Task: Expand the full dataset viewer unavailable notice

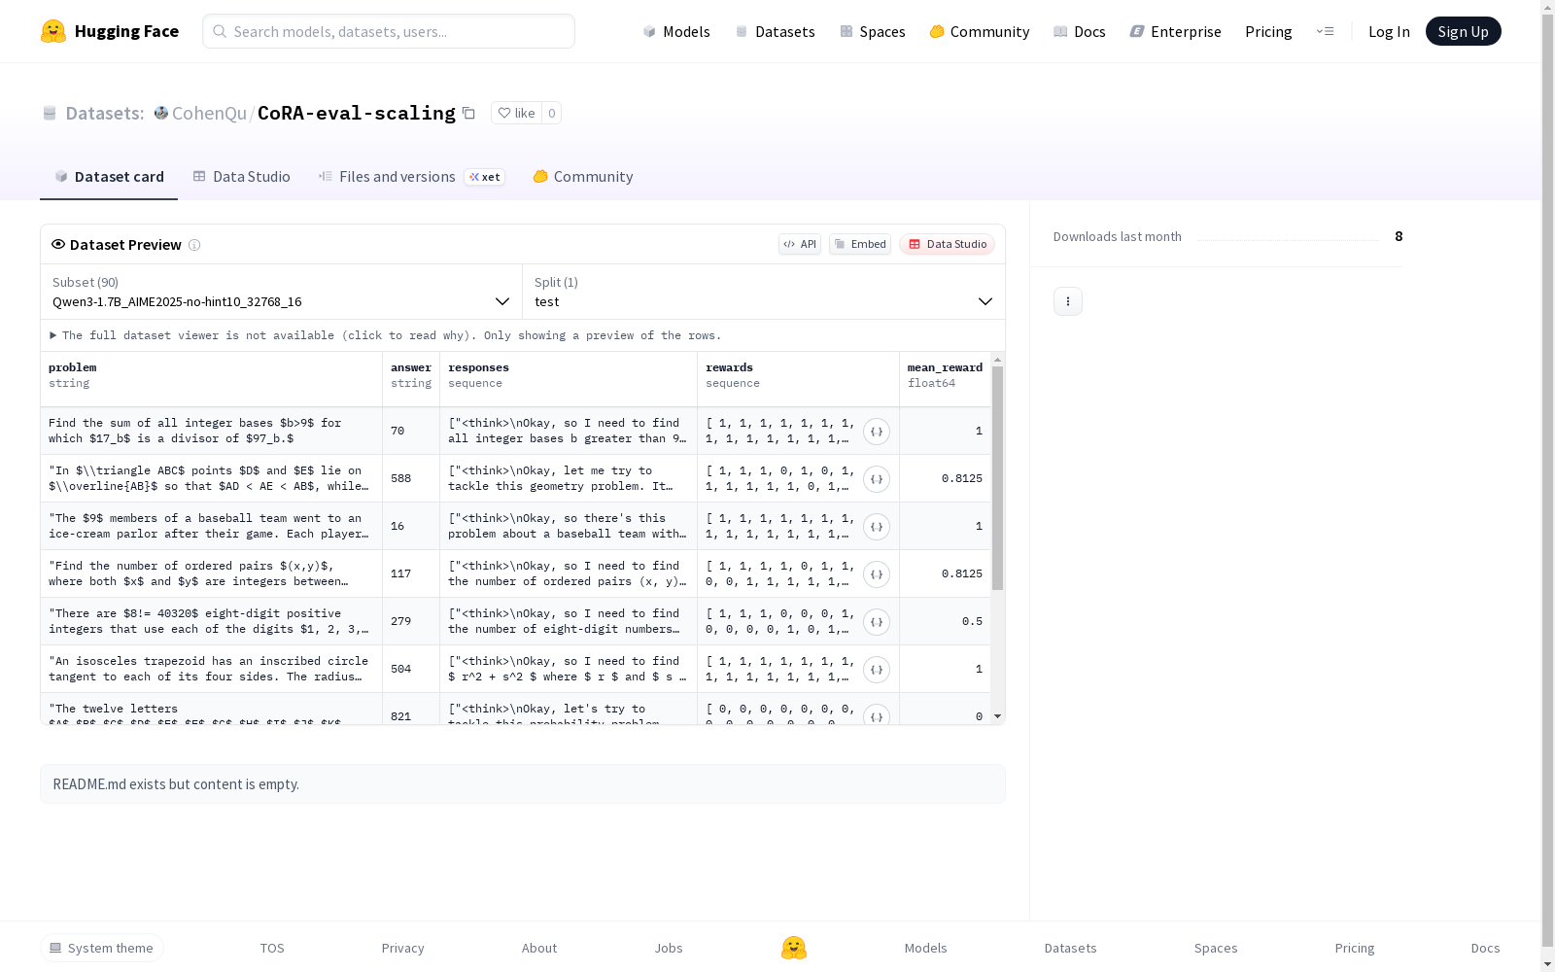Action: click(x=385, y=335)
